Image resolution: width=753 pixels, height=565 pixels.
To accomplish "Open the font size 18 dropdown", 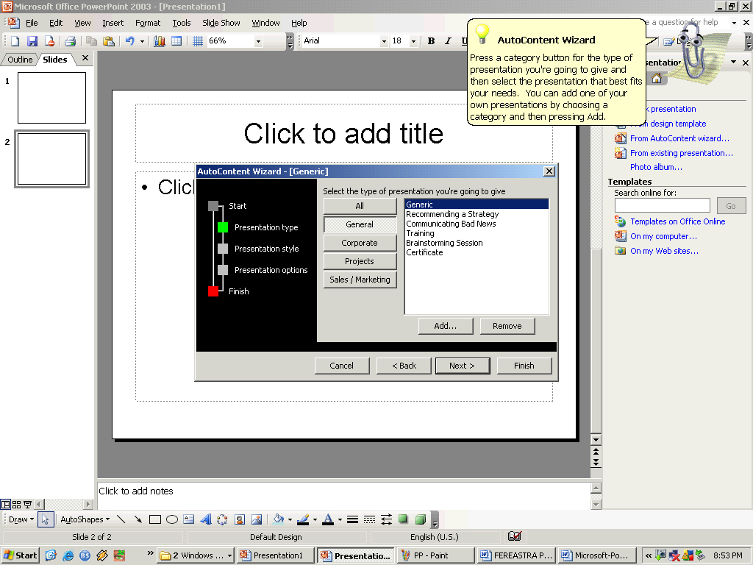I will tap(413, 41).
